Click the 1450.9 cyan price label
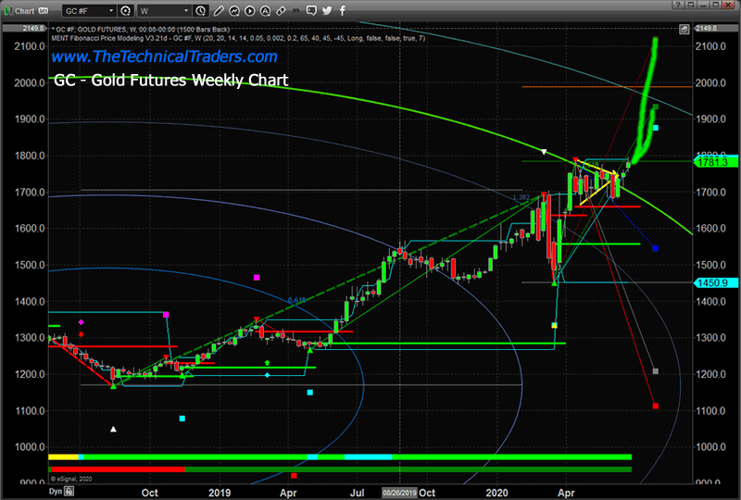 [x=715, y=282]
